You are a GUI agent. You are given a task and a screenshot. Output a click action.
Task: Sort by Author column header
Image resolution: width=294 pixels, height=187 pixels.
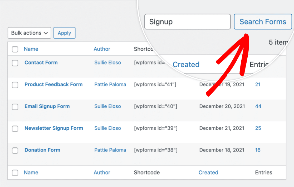tap(102, 49)
